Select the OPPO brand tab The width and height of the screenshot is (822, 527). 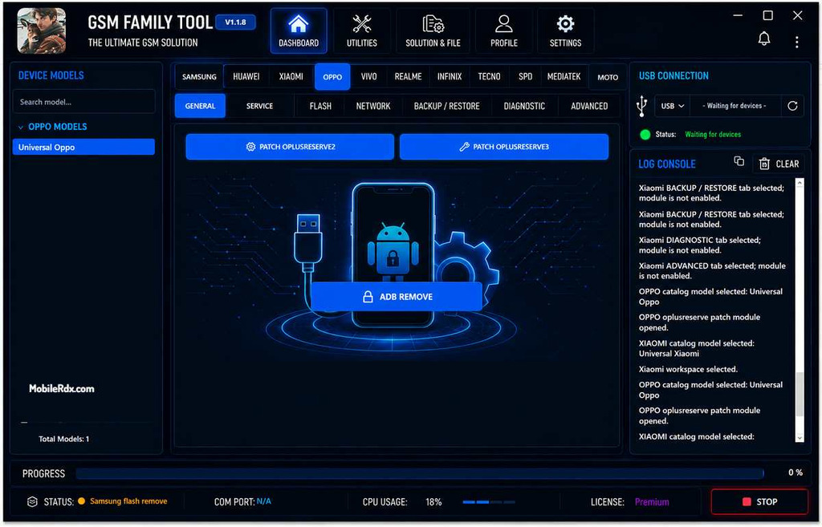click(x=332, y=77)
